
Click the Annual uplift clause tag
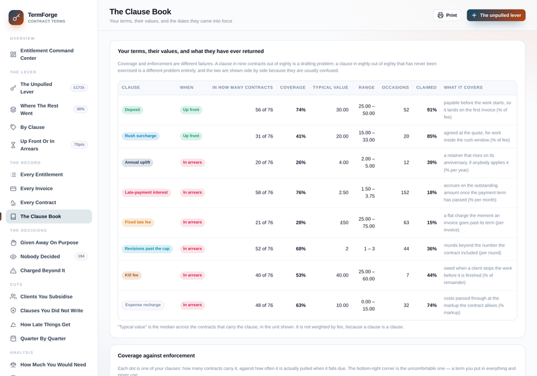138,162
